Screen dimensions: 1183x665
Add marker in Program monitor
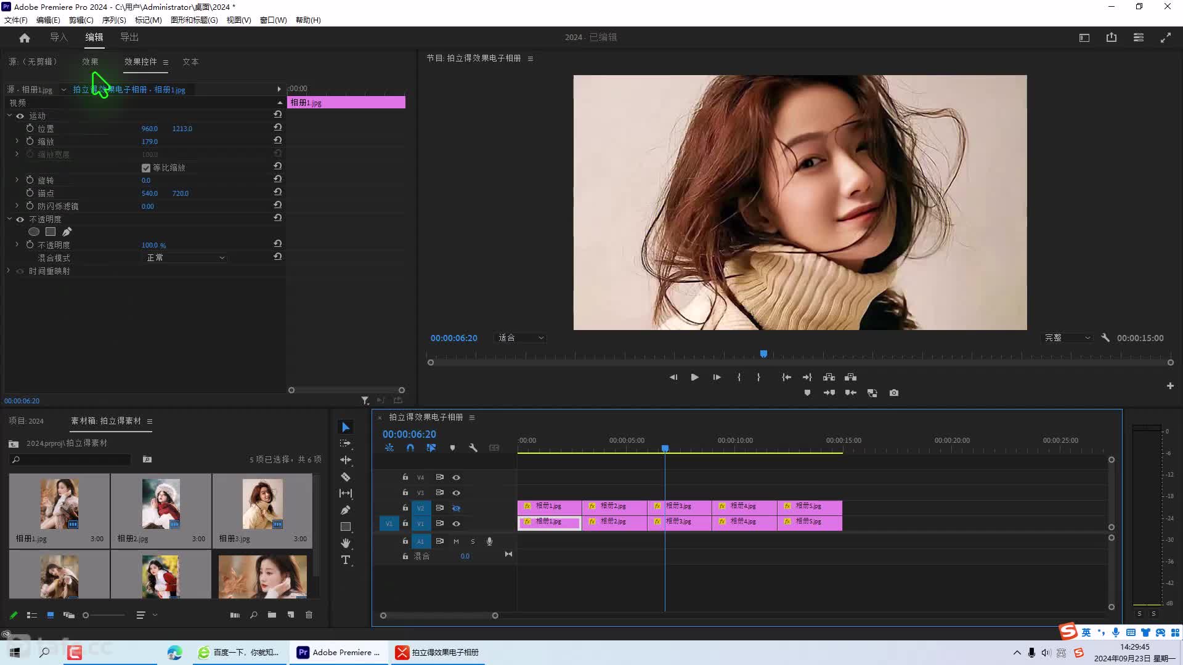point(807,393)
